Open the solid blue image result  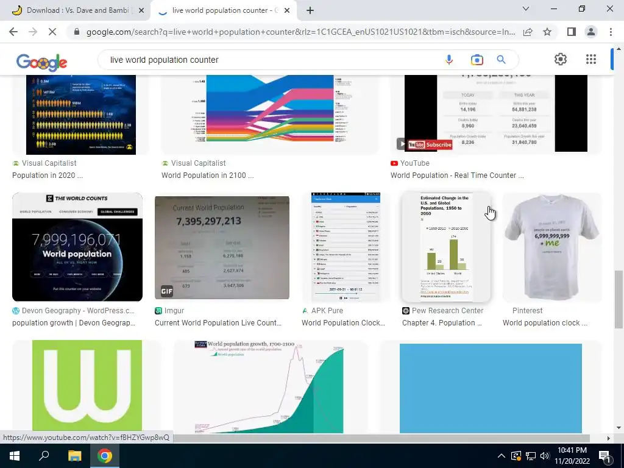tap(491, 388)
